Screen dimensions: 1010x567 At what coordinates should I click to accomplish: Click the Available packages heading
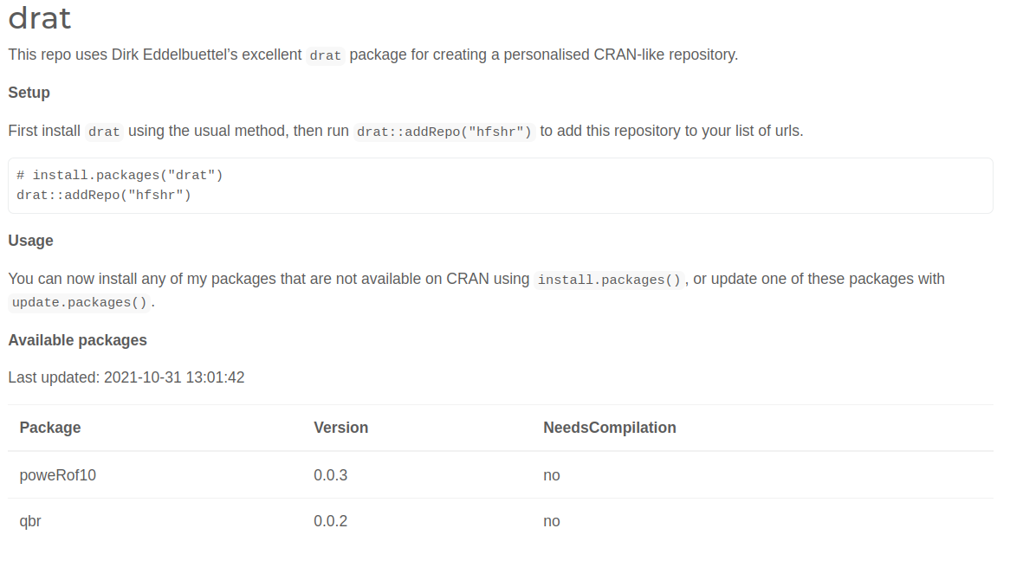77,340
